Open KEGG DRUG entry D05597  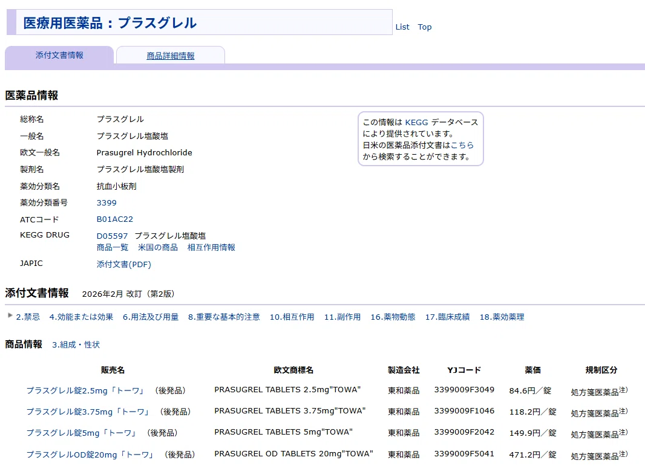[x=113, y=236]
